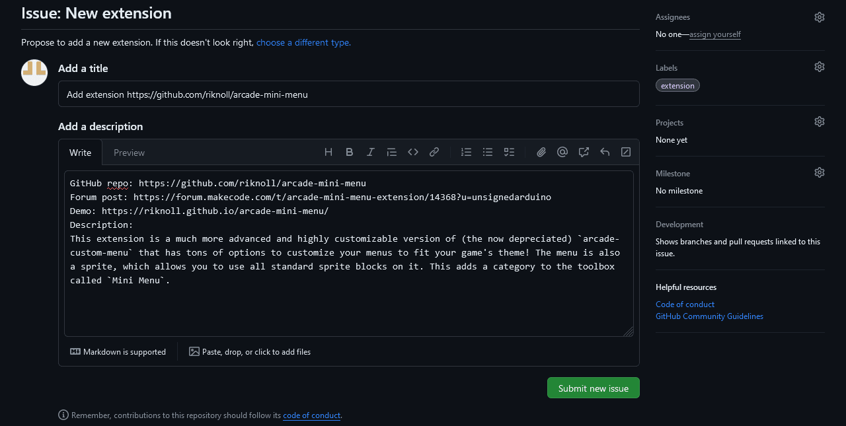Click Submit new issue button
846x426 pixels.
tap(594, 388)
